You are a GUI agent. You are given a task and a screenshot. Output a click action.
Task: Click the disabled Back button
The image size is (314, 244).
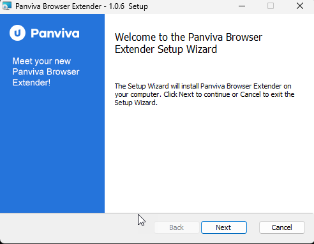176,227
